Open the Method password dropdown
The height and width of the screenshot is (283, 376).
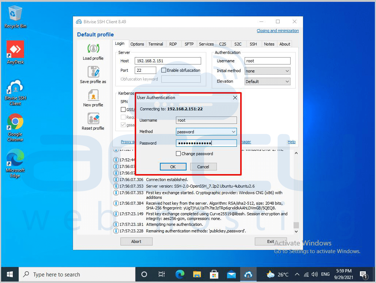206,132
